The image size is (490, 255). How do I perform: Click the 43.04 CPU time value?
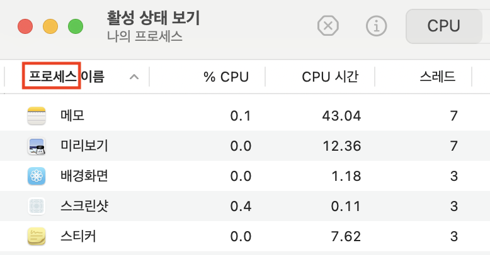341,116
